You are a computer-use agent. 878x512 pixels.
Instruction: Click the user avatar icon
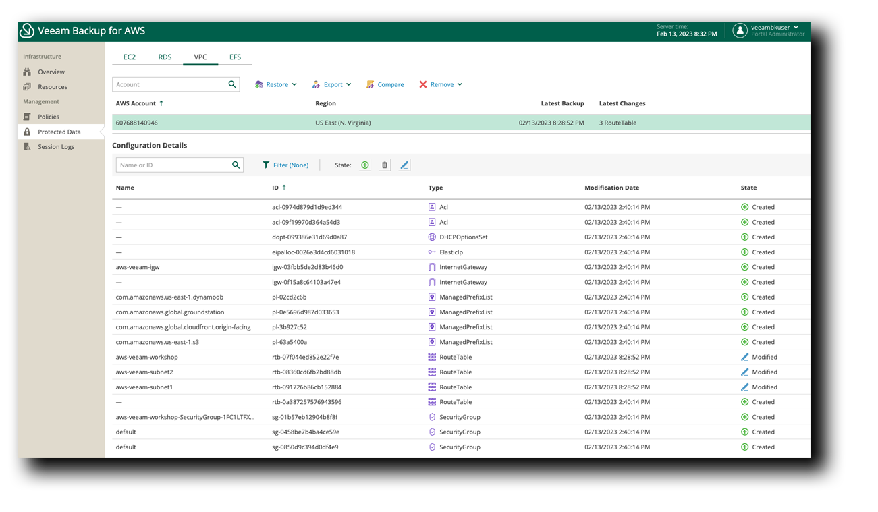click(740, 30)
